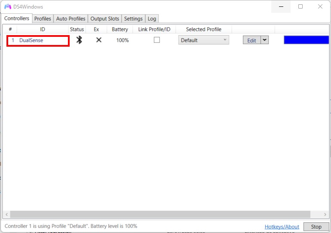Screen dimensions: 331x233
Task: Click the blue lightbar color swatch
Action: 306,40
